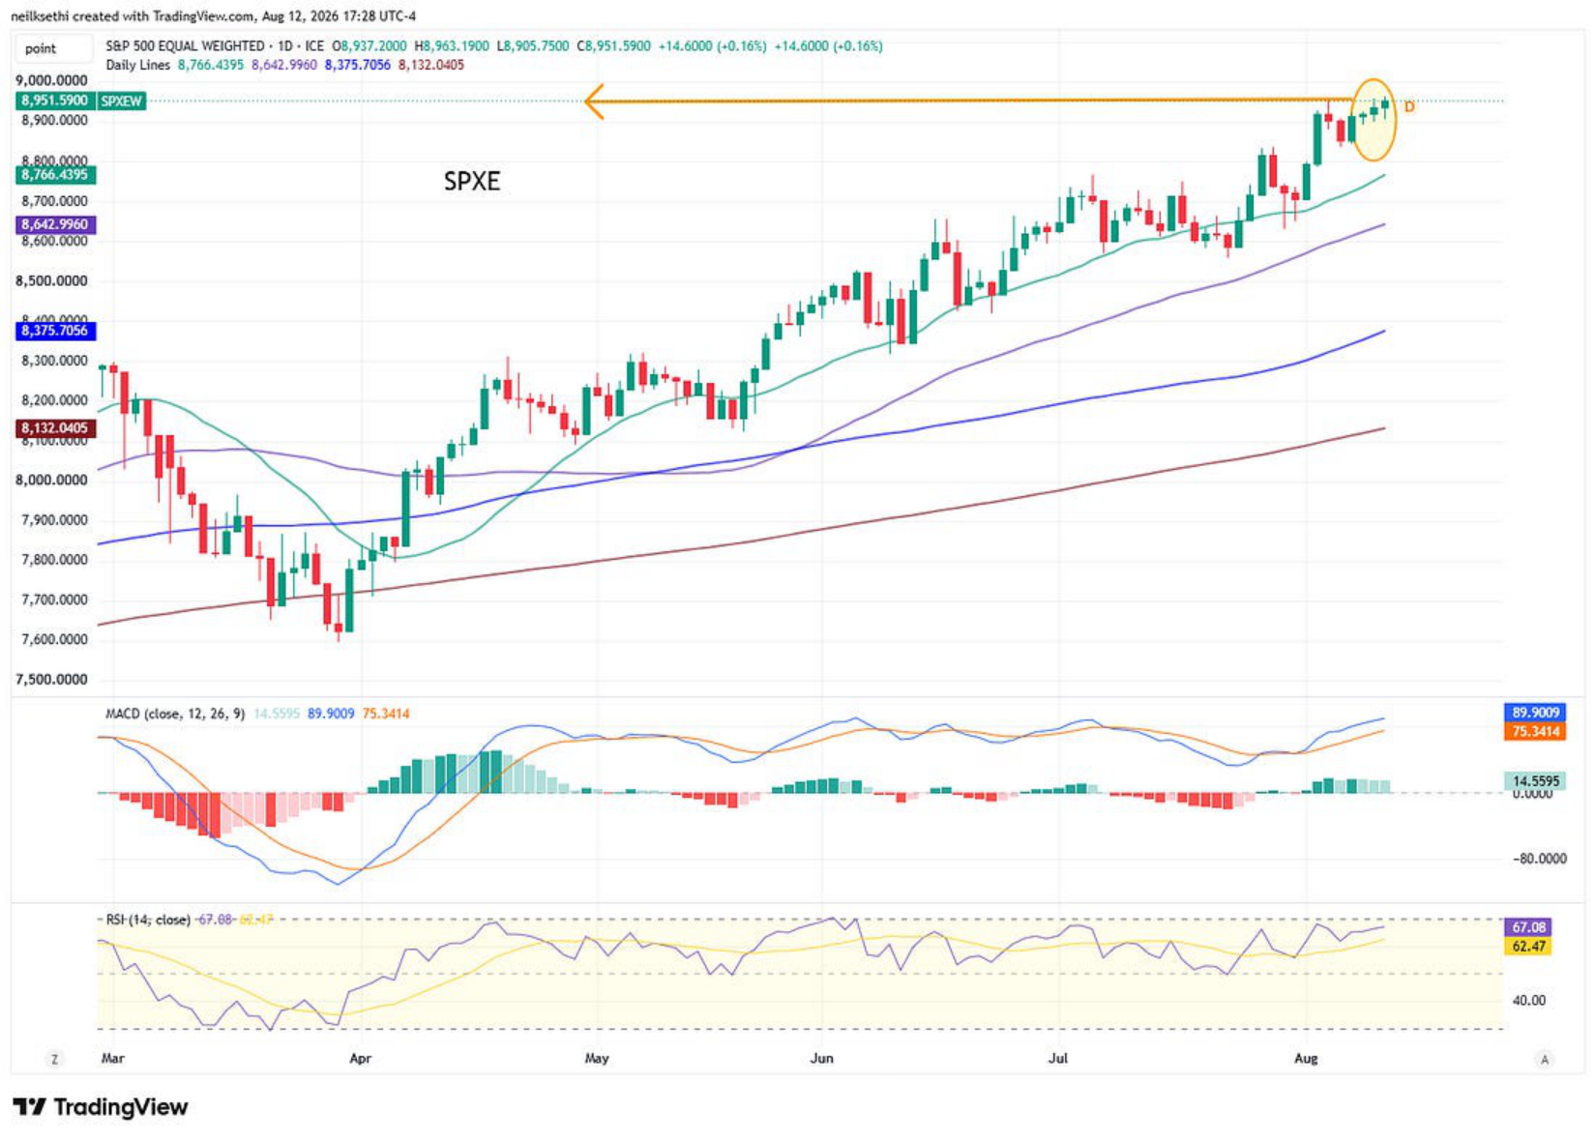Click the Jun label on time axis
The image size is (1596, 1140).
pyautogui.click(x=821, y=1059)
